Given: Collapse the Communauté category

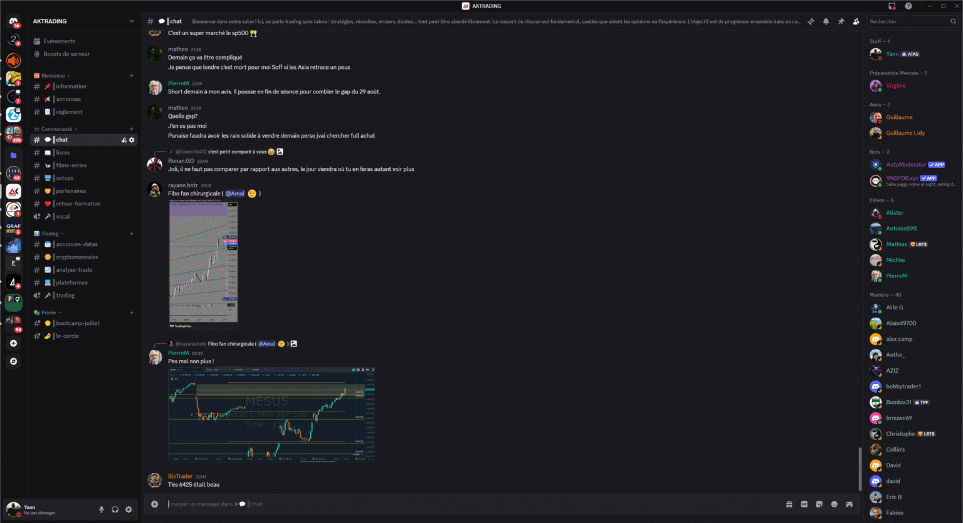Looking at the screenshot, I should point(56,128).
